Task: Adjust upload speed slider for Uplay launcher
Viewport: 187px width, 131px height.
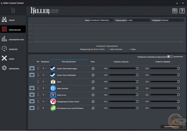Action: (x=178, y=88)
